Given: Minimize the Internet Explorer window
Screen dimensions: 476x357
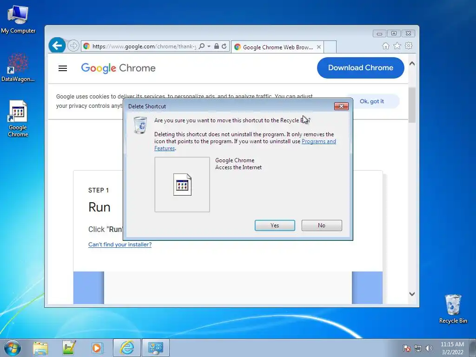Looking at the screenshot, I should [379, 33].
